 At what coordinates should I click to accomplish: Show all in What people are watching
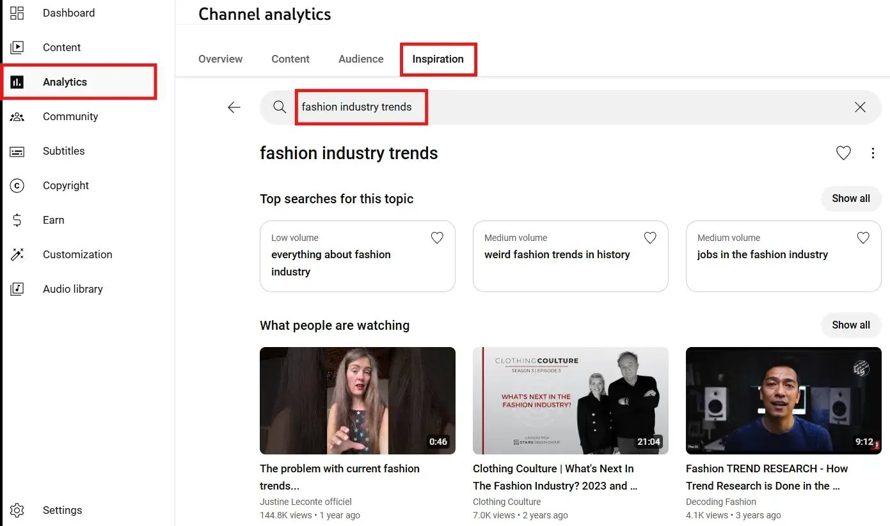850,325
